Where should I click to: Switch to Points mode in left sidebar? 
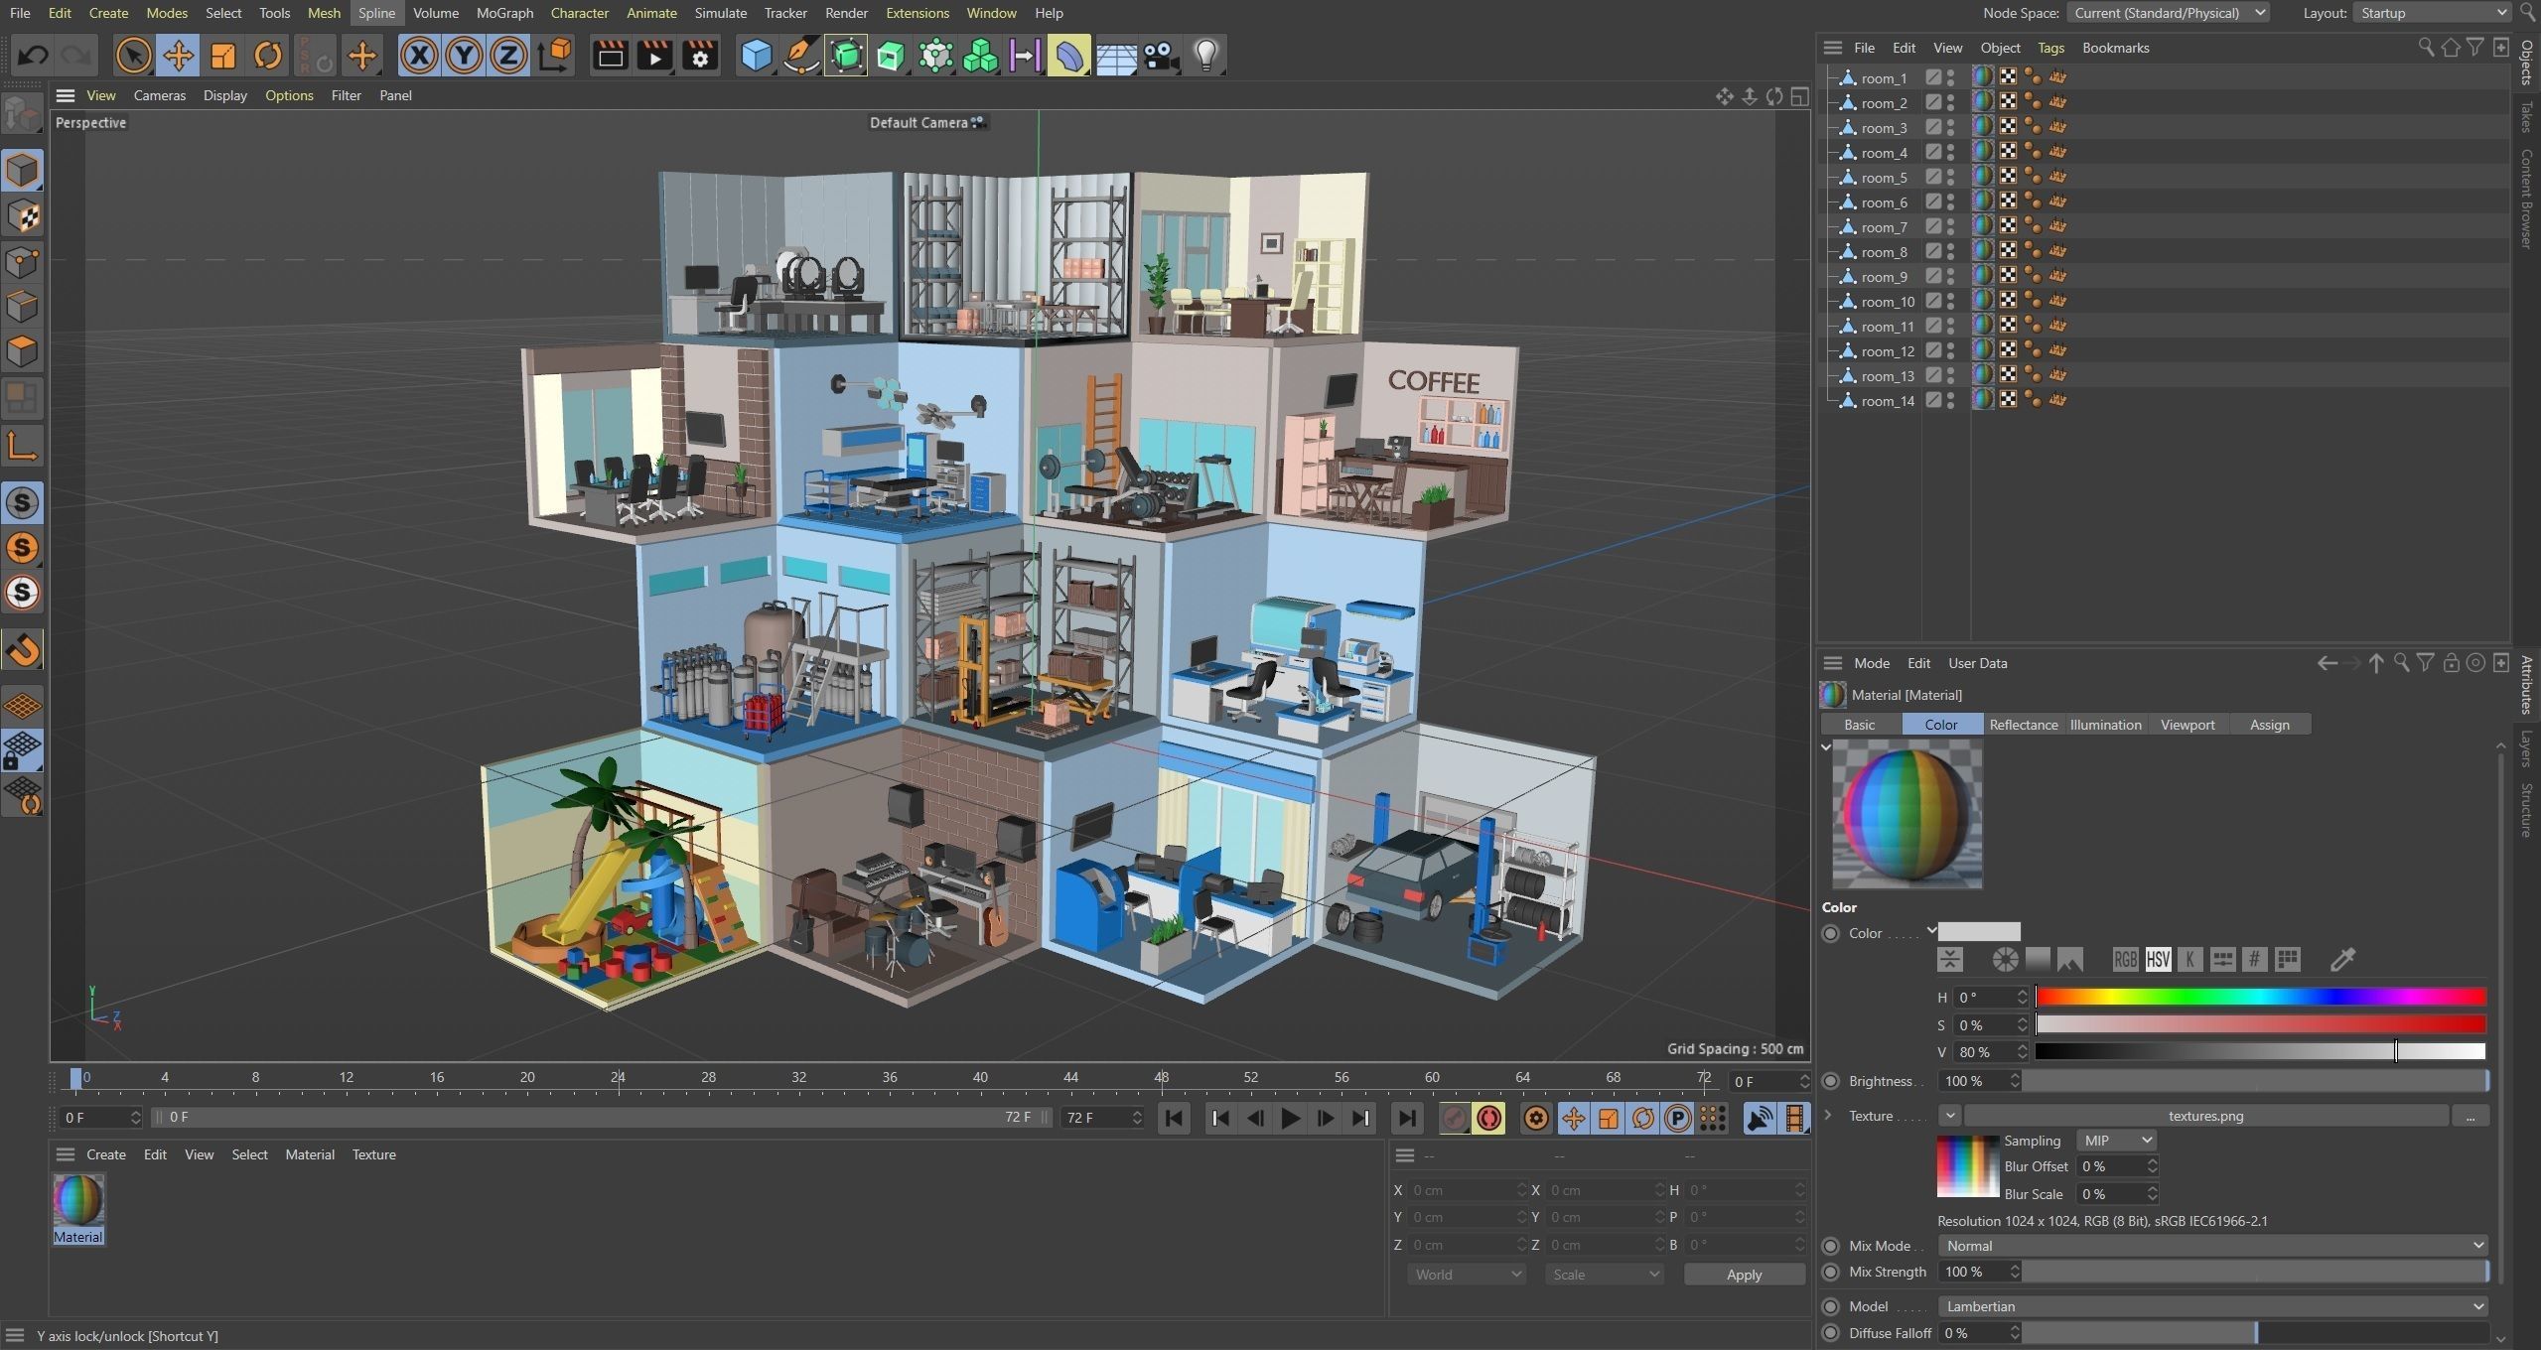tap(22, 262)
